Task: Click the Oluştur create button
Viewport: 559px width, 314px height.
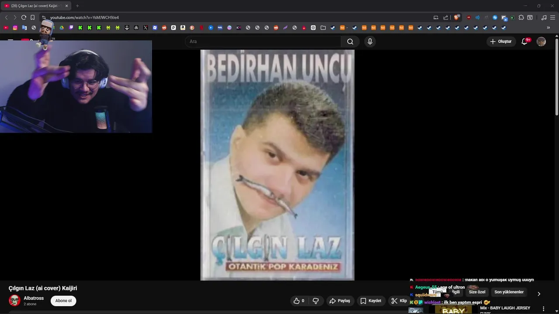Action: click(501, 41)
